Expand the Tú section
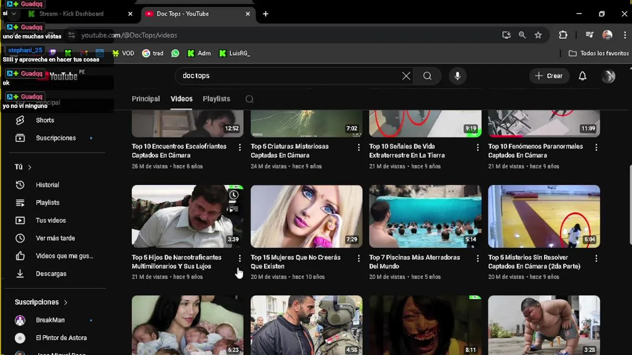632x355 pixels. [x=23, y=167]
